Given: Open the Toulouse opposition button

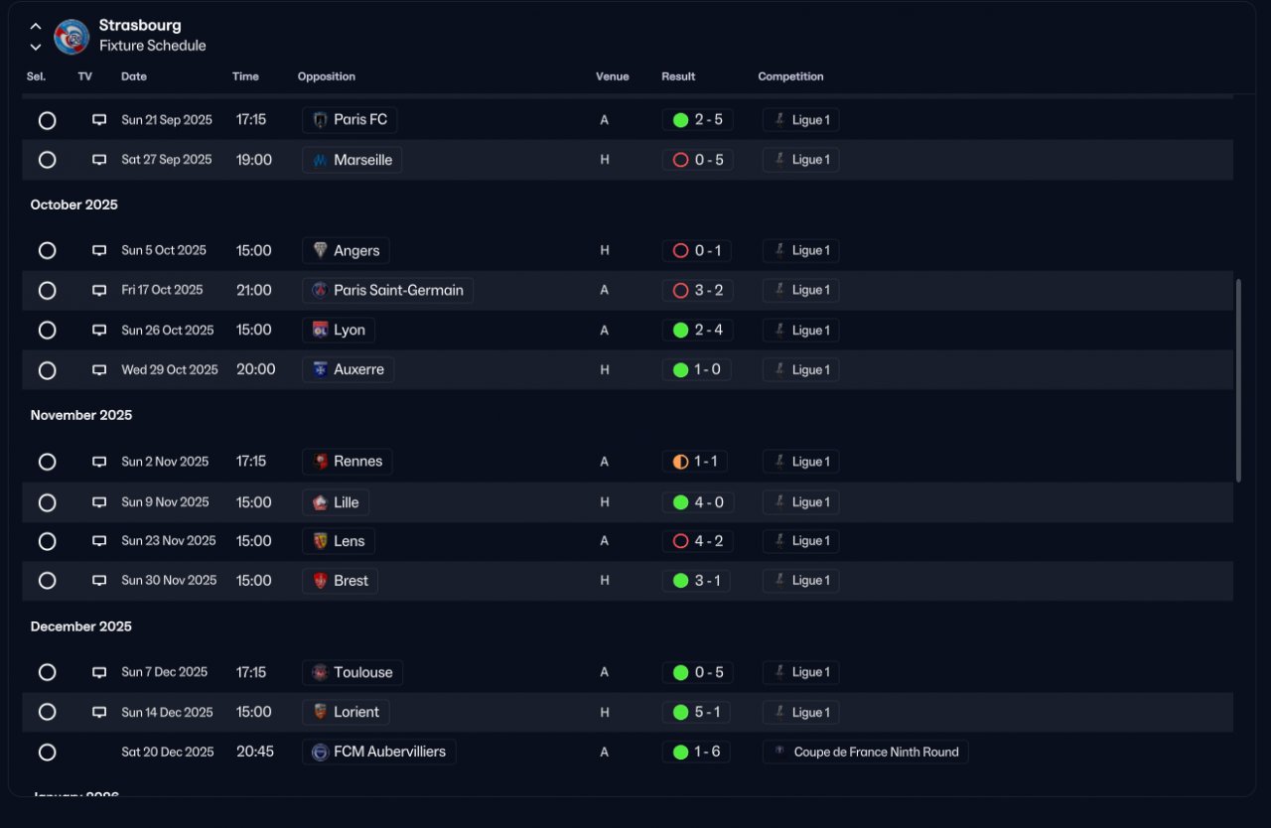Looking at the screenshot, I should tap(353, 672).
